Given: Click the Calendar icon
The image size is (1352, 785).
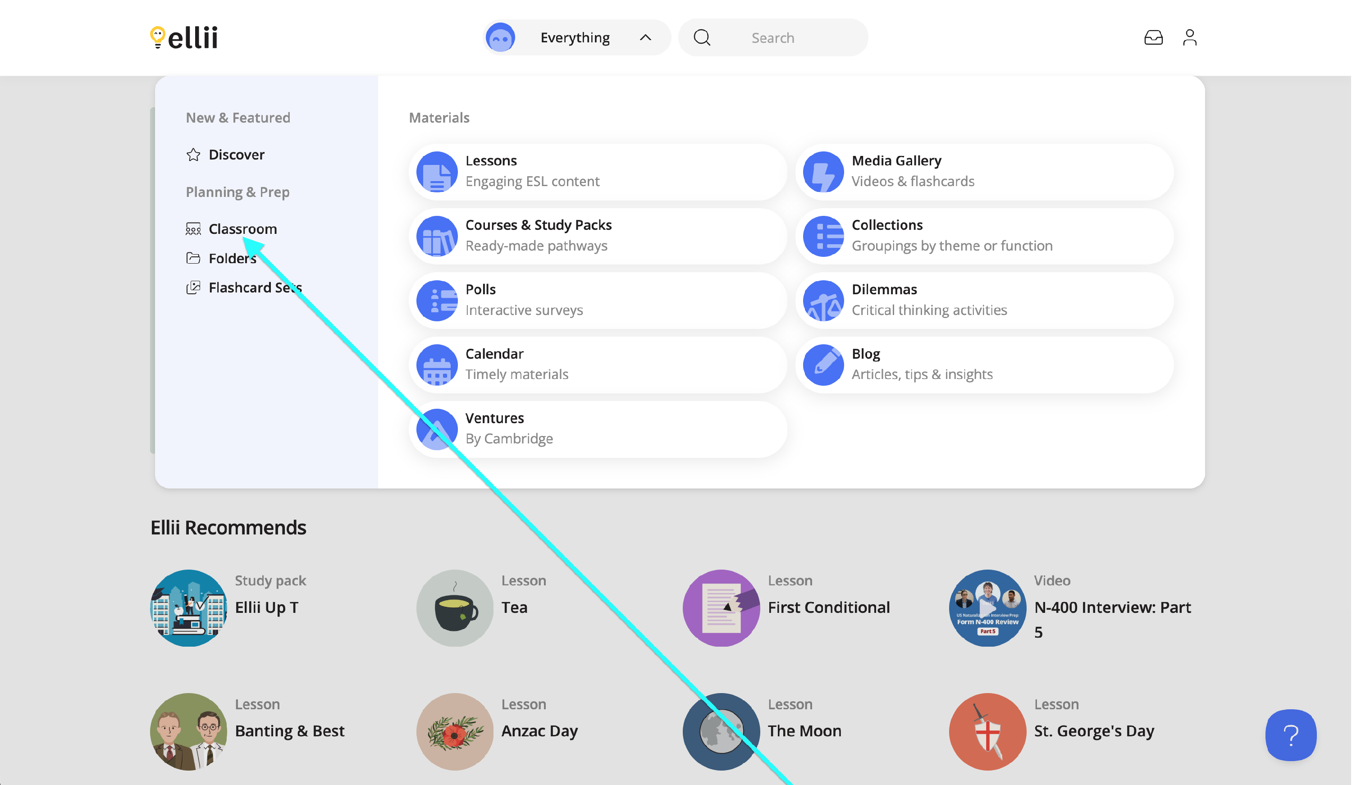Looking at the screenshot, I should coord(437,365).
